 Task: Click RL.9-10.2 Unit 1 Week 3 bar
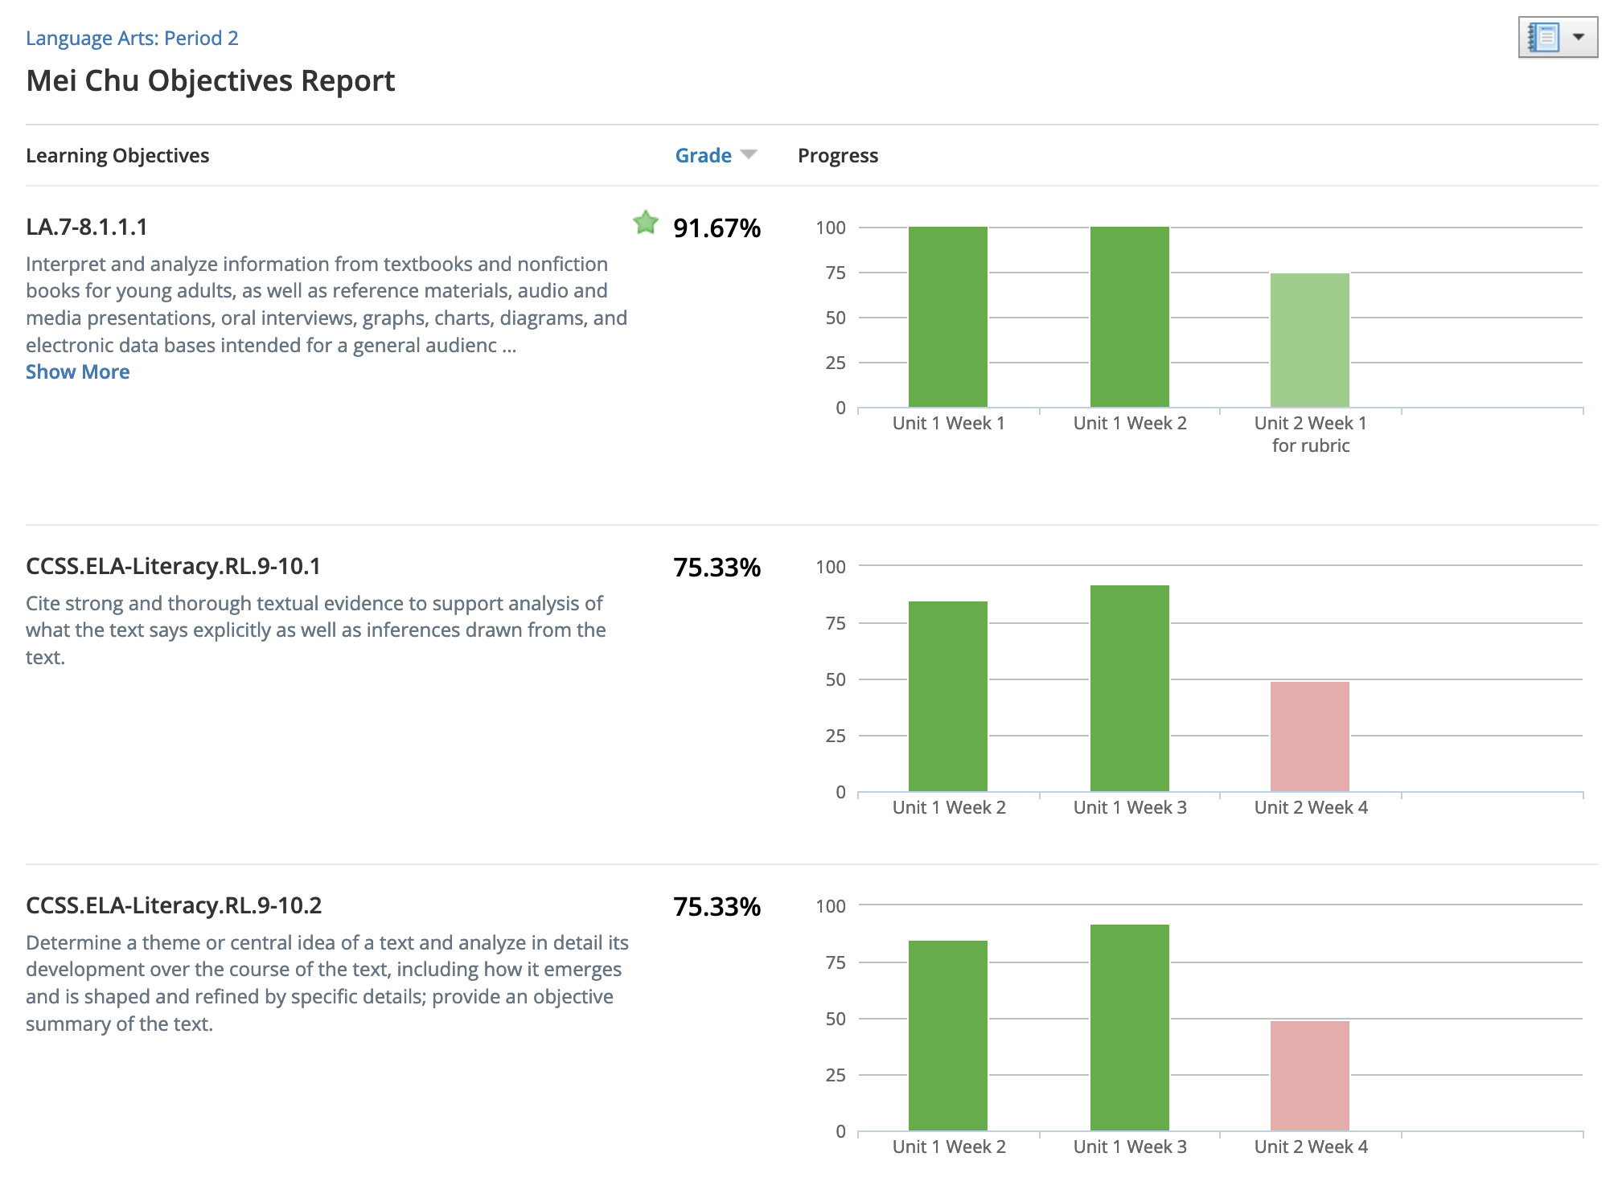coord(1129,1028)
